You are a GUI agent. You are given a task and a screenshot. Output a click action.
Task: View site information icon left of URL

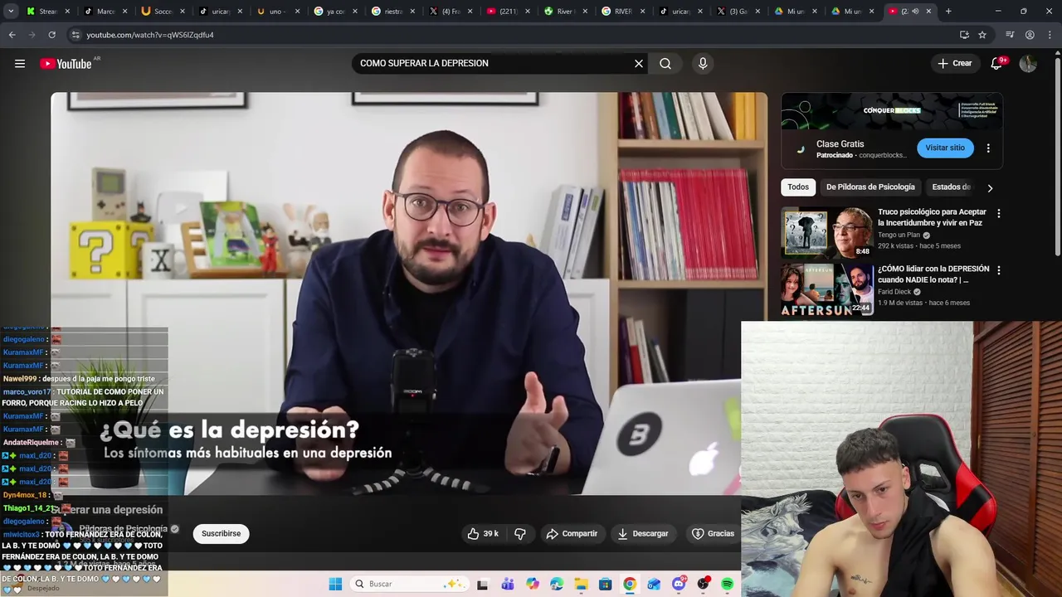click(76, 35)
